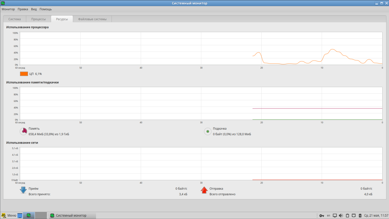Click the ЦП 6,1% label
389x219 pixels.
point(36,74)
